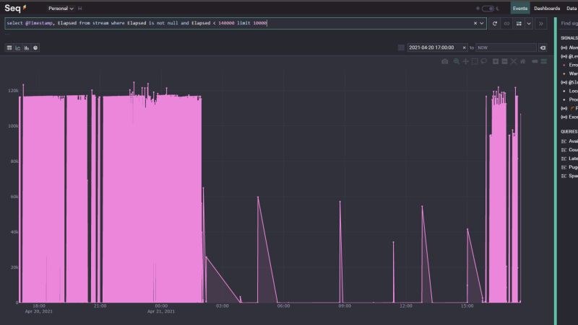The image size is (578, 325).
Task: Refresh the query results
Action: (495, 24)
